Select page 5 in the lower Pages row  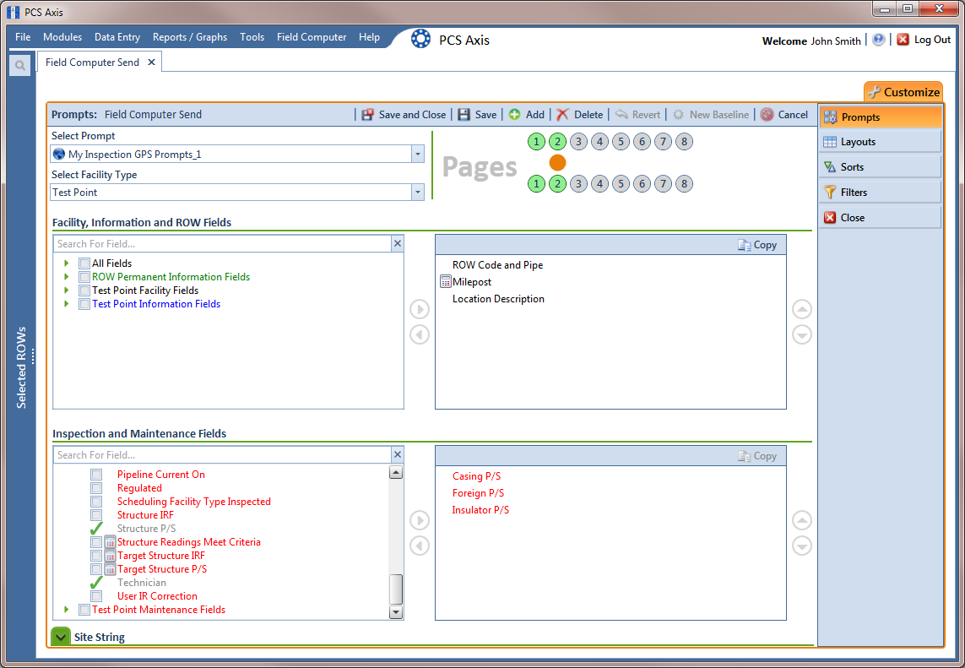[621, 183]
